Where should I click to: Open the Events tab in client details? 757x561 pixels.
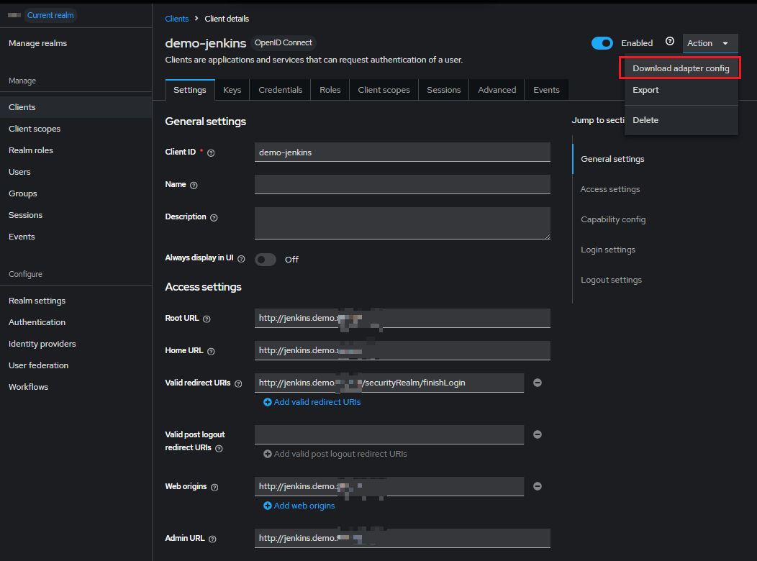tap(546, 90)
